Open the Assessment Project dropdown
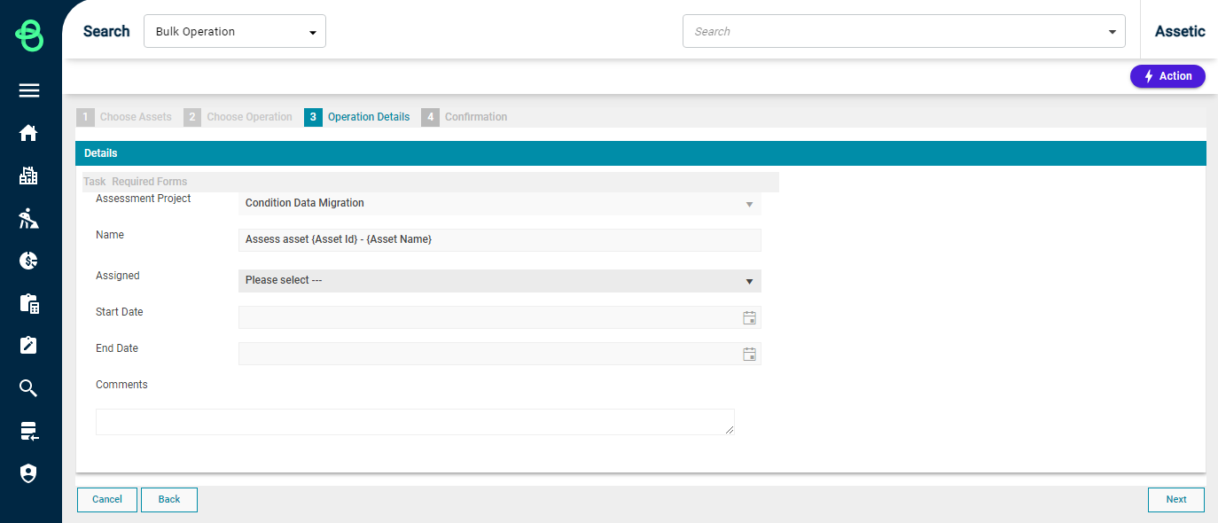Screen dimensions: 1218x523 pos(500,203)
